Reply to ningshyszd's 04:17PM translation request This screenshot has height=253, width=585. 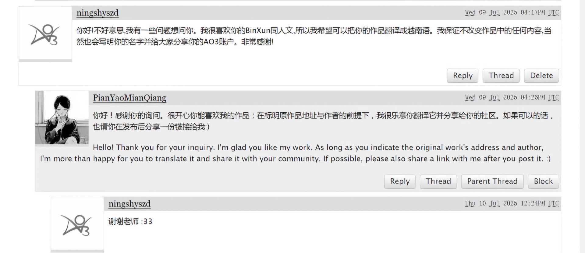coord(463,76)
